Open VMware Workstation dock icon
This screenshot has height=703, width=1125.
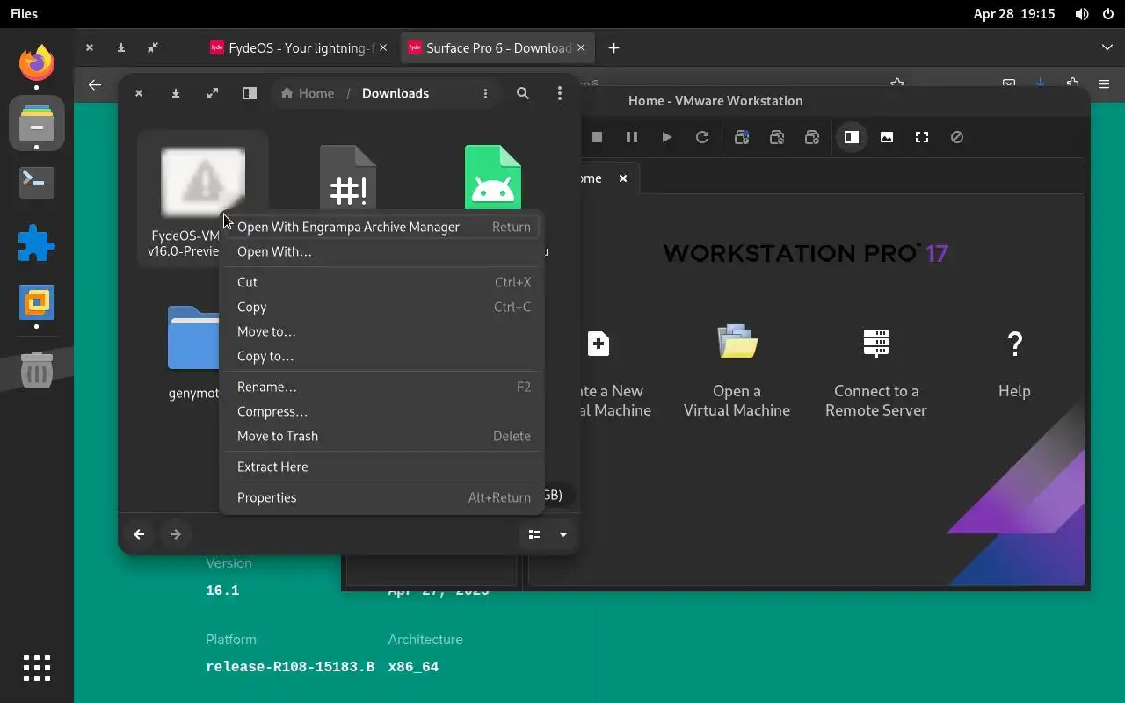[x=37, y=303]
